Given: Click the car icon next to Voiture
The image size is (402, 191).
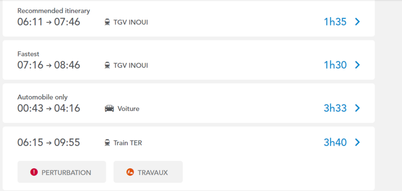Looking at the screenshot, I should 109,109.
